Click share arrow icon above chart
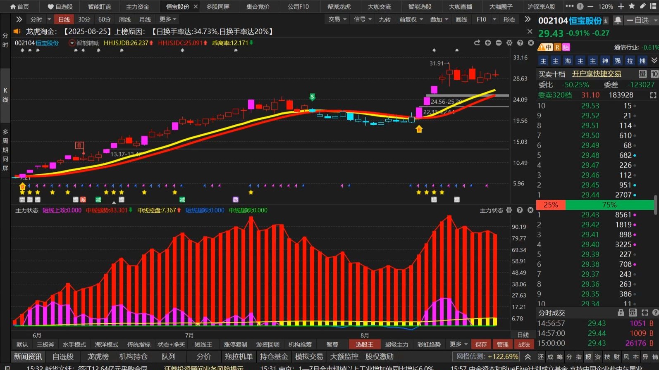The image size is (659, 370). 477,43
